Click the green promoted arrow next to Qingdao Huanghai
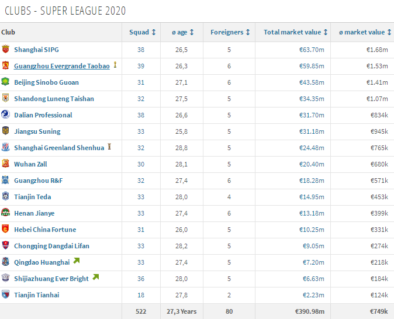Screen dimensions: 394x319 click(x=76, y=261)
